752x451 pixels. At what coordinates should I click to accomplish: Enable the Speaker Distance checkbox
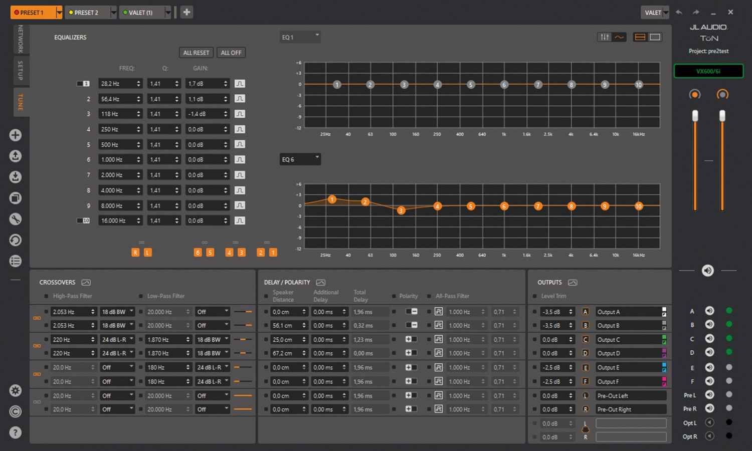click(266, 296)
